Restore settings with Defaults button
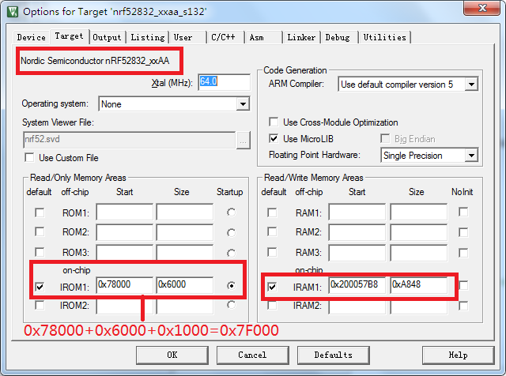The height and width of the screenshot is (376, 506). [x=334, y=355]
